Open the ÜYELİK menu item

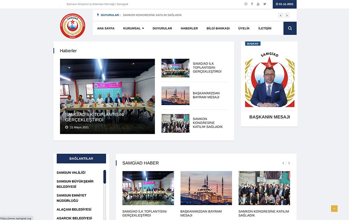(244, 28)
